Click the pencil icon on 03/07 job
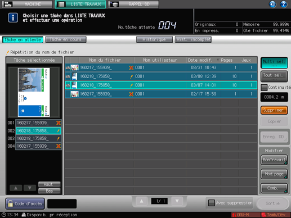This screenshot has height=218, width=291. click(x=131, y=85)
